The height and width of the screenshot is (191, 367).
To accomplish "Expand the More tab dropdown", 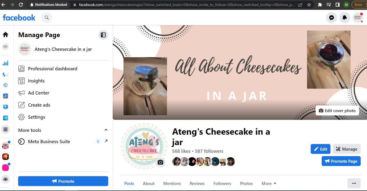I will pyautogui.click(x=269, y=183).
